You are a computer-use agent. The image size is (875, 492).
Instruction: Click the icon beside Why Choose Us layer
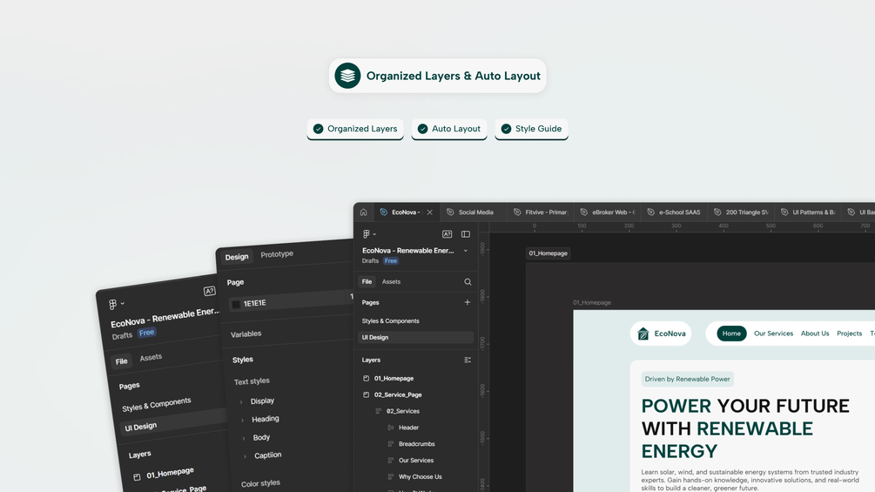391,477
